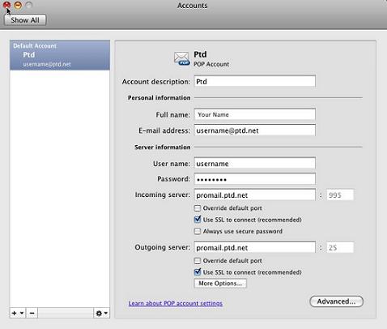Click the Incoming server field
Screen dimensions: 387x329
pos(255,194)
